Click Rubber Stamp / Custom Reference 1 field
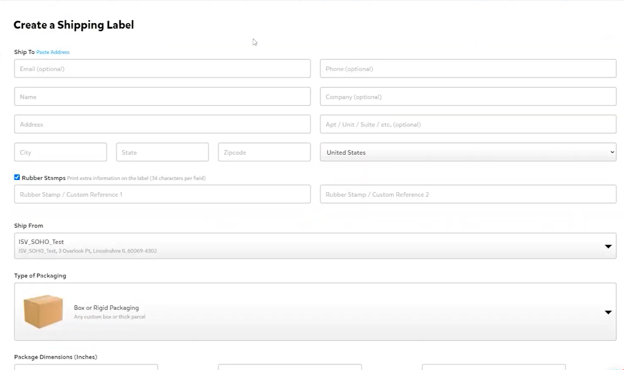Image resolution: width=624 pixels, height=370 pixels. [x=162, y=194]
